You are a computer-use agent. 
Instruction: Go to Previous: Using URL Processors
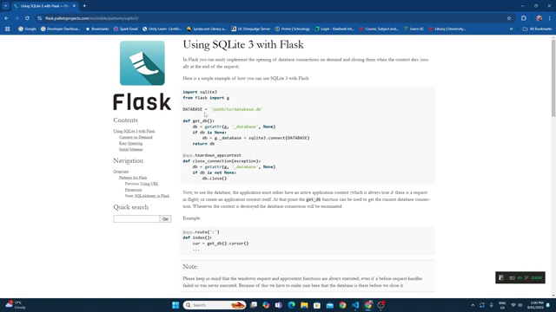pos(142,186)
